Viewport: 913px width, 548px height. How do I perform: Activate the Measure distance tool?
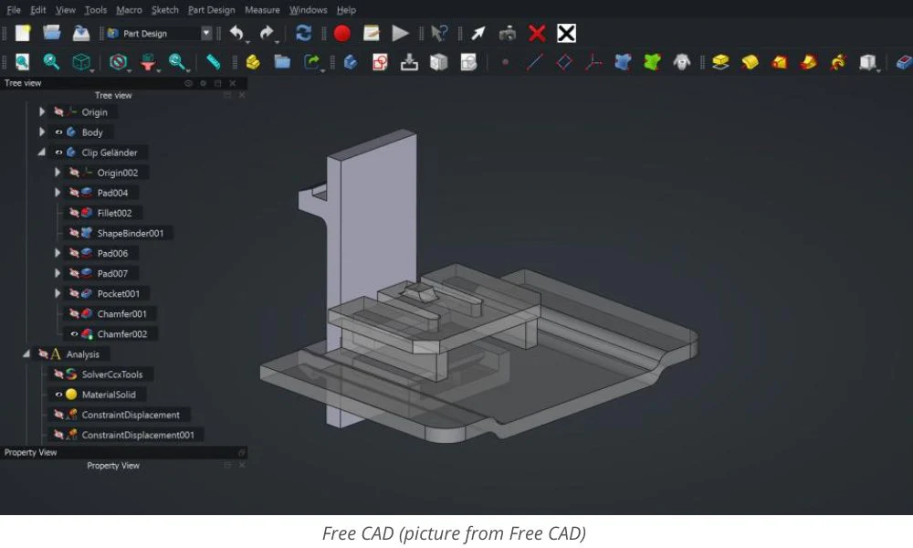213,63
